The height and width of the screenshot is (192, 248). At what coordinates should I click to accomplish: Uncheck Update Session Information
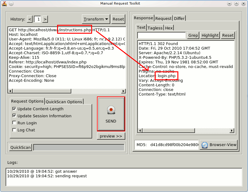(x=14, y=116)
